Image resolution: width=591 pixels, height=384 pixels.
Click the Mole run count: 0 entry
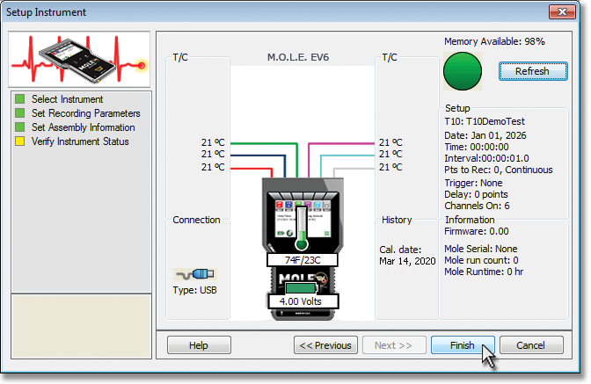(481, 260)
